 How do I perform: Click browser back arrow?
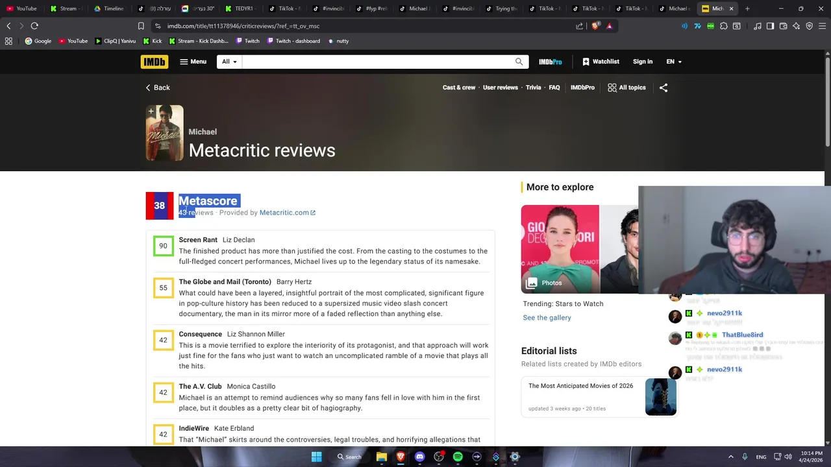[x=8, y=26]
